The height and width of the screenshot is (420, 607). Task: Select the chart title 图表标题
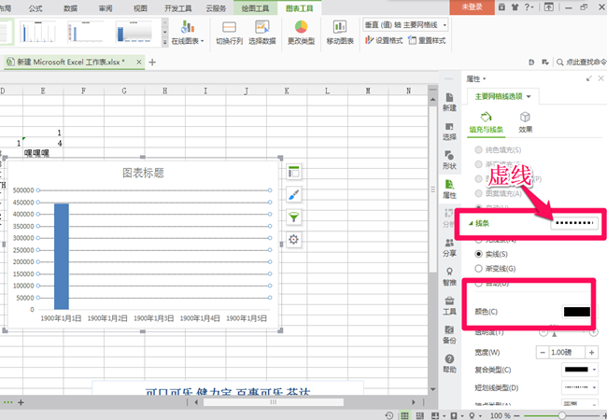click(x=143, y=173)
